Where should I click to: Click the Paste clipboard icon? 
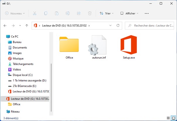pos(57,13)
